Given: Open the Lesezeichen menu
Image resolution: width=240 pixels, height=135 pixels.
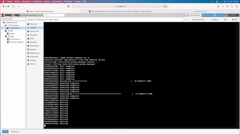Looking at the screenshot, I should [x=57, y=1].
